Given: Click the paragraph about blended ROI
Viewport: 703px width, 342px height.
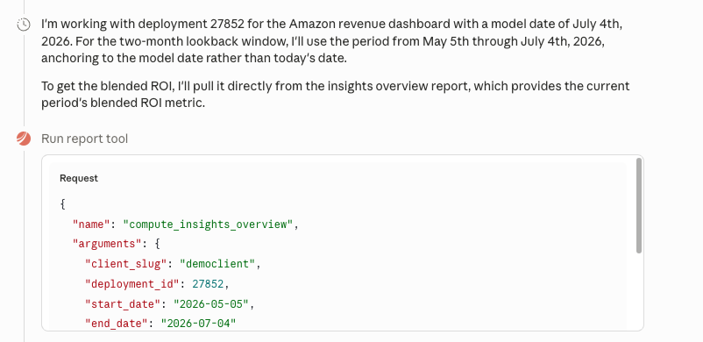Looking at the screenshot, I should click(336, 94).
